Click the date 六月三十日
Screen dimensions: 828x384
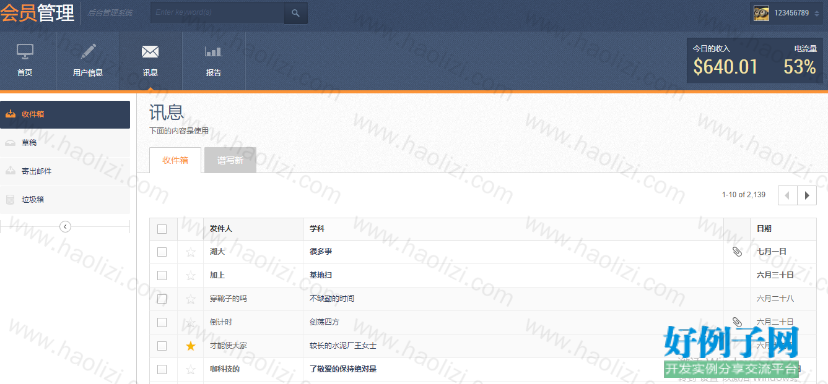(x=775, y=275)
